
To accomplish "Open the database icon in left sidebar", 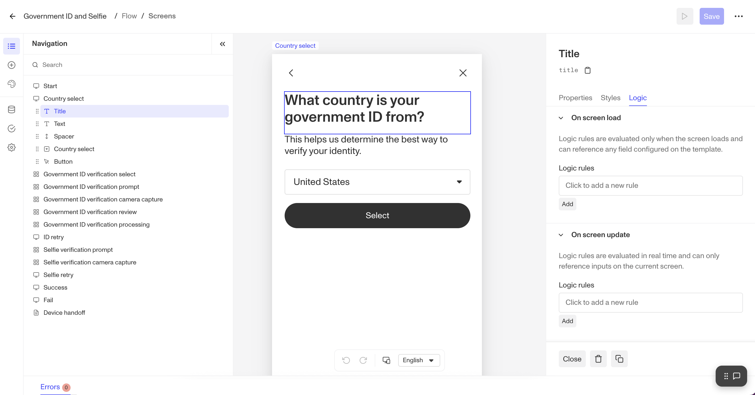I will click(x=12, y=110).
